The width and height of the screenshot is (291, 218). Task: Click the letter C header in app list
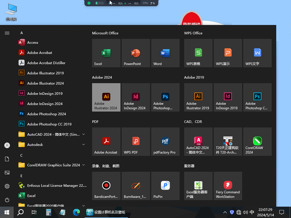(x=22, y=155)
